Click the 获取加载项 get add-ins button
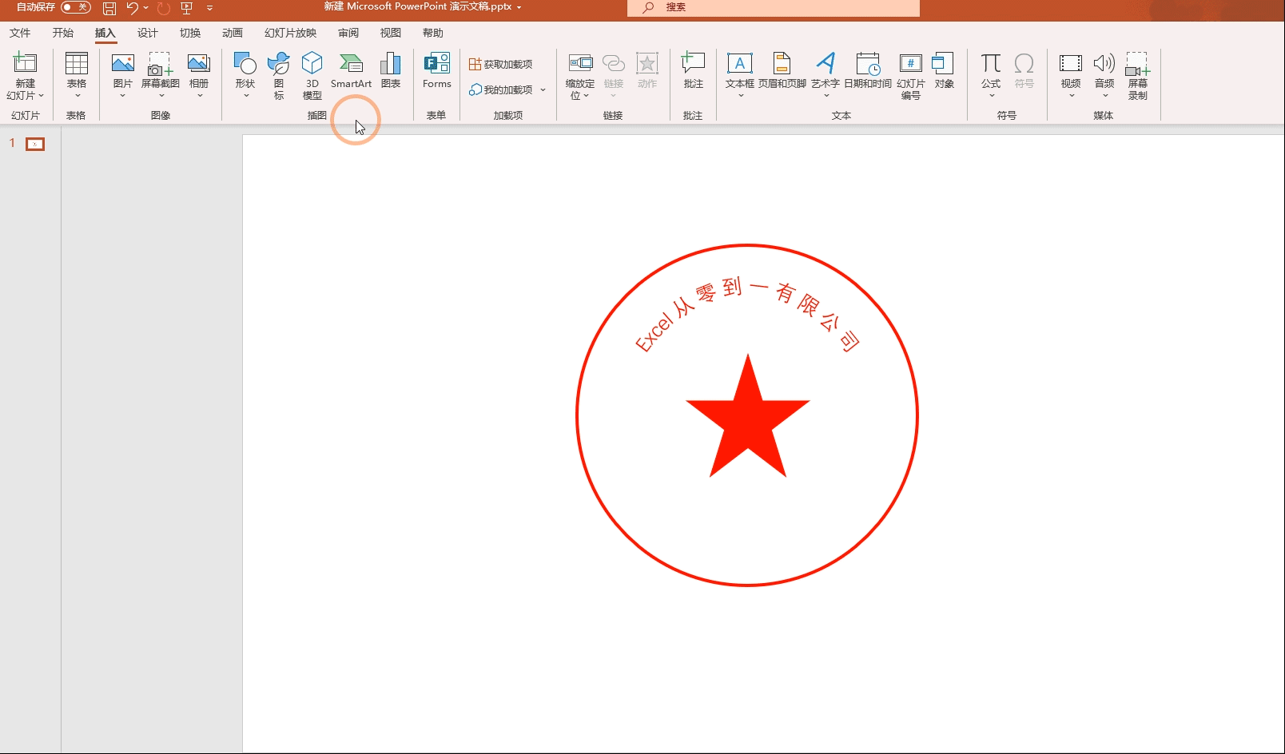This screenshot has width=1285, height=754. [x=501, y=64]
